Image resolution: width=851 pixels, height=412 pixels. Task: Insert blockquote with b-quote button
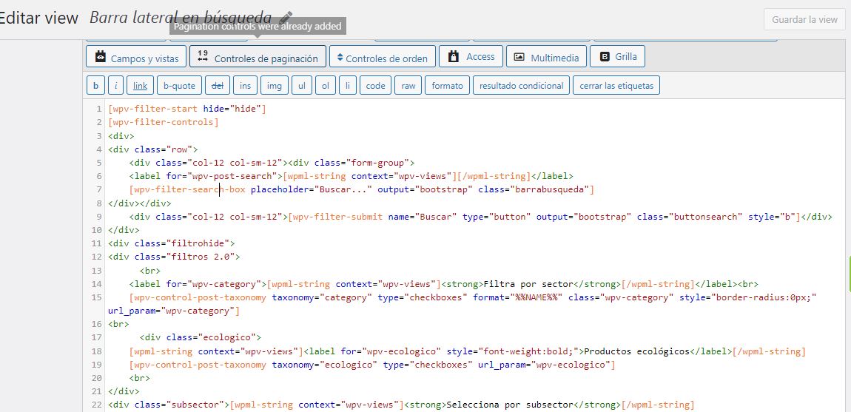[179, 86]
